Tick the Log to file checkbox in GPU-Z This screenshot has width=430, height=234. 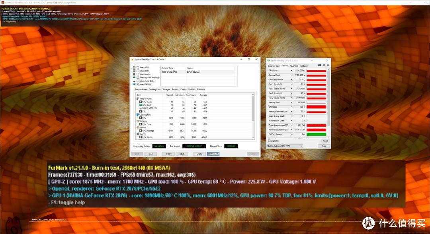point(269,141)
